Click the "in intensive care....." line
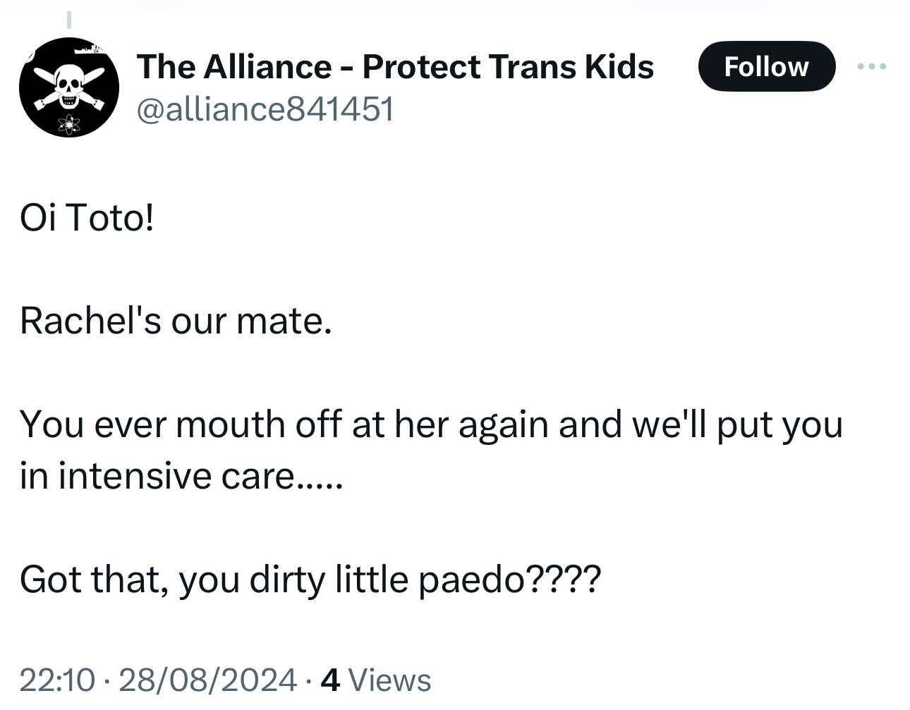Image resolution: width=910 pixels, height=710 pixels. [181, 476]
